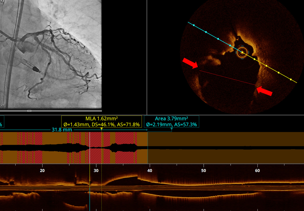Click the 50 mm ruler mark
The image size is (304, 211).
[x=203, y=171]
